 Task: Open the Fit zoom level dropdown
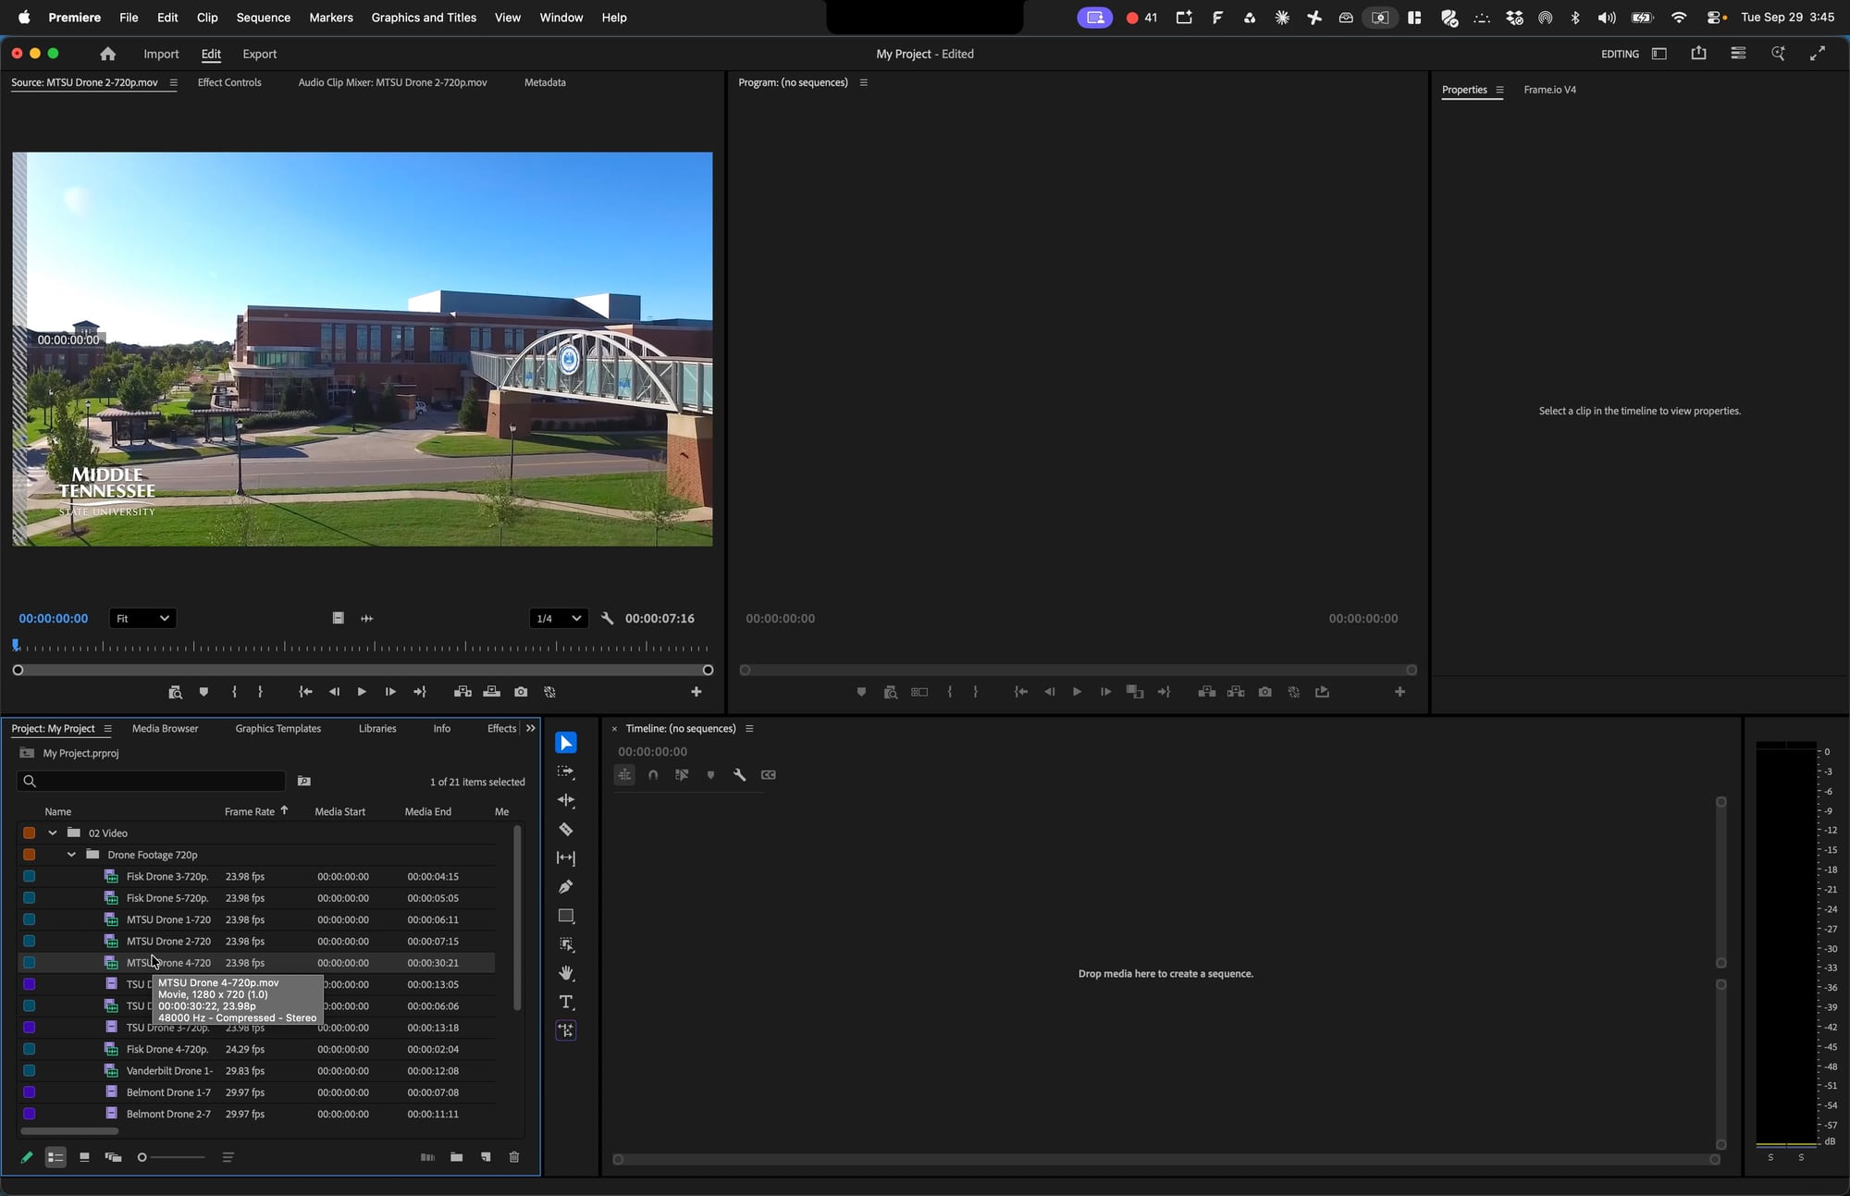coord(142,619)
